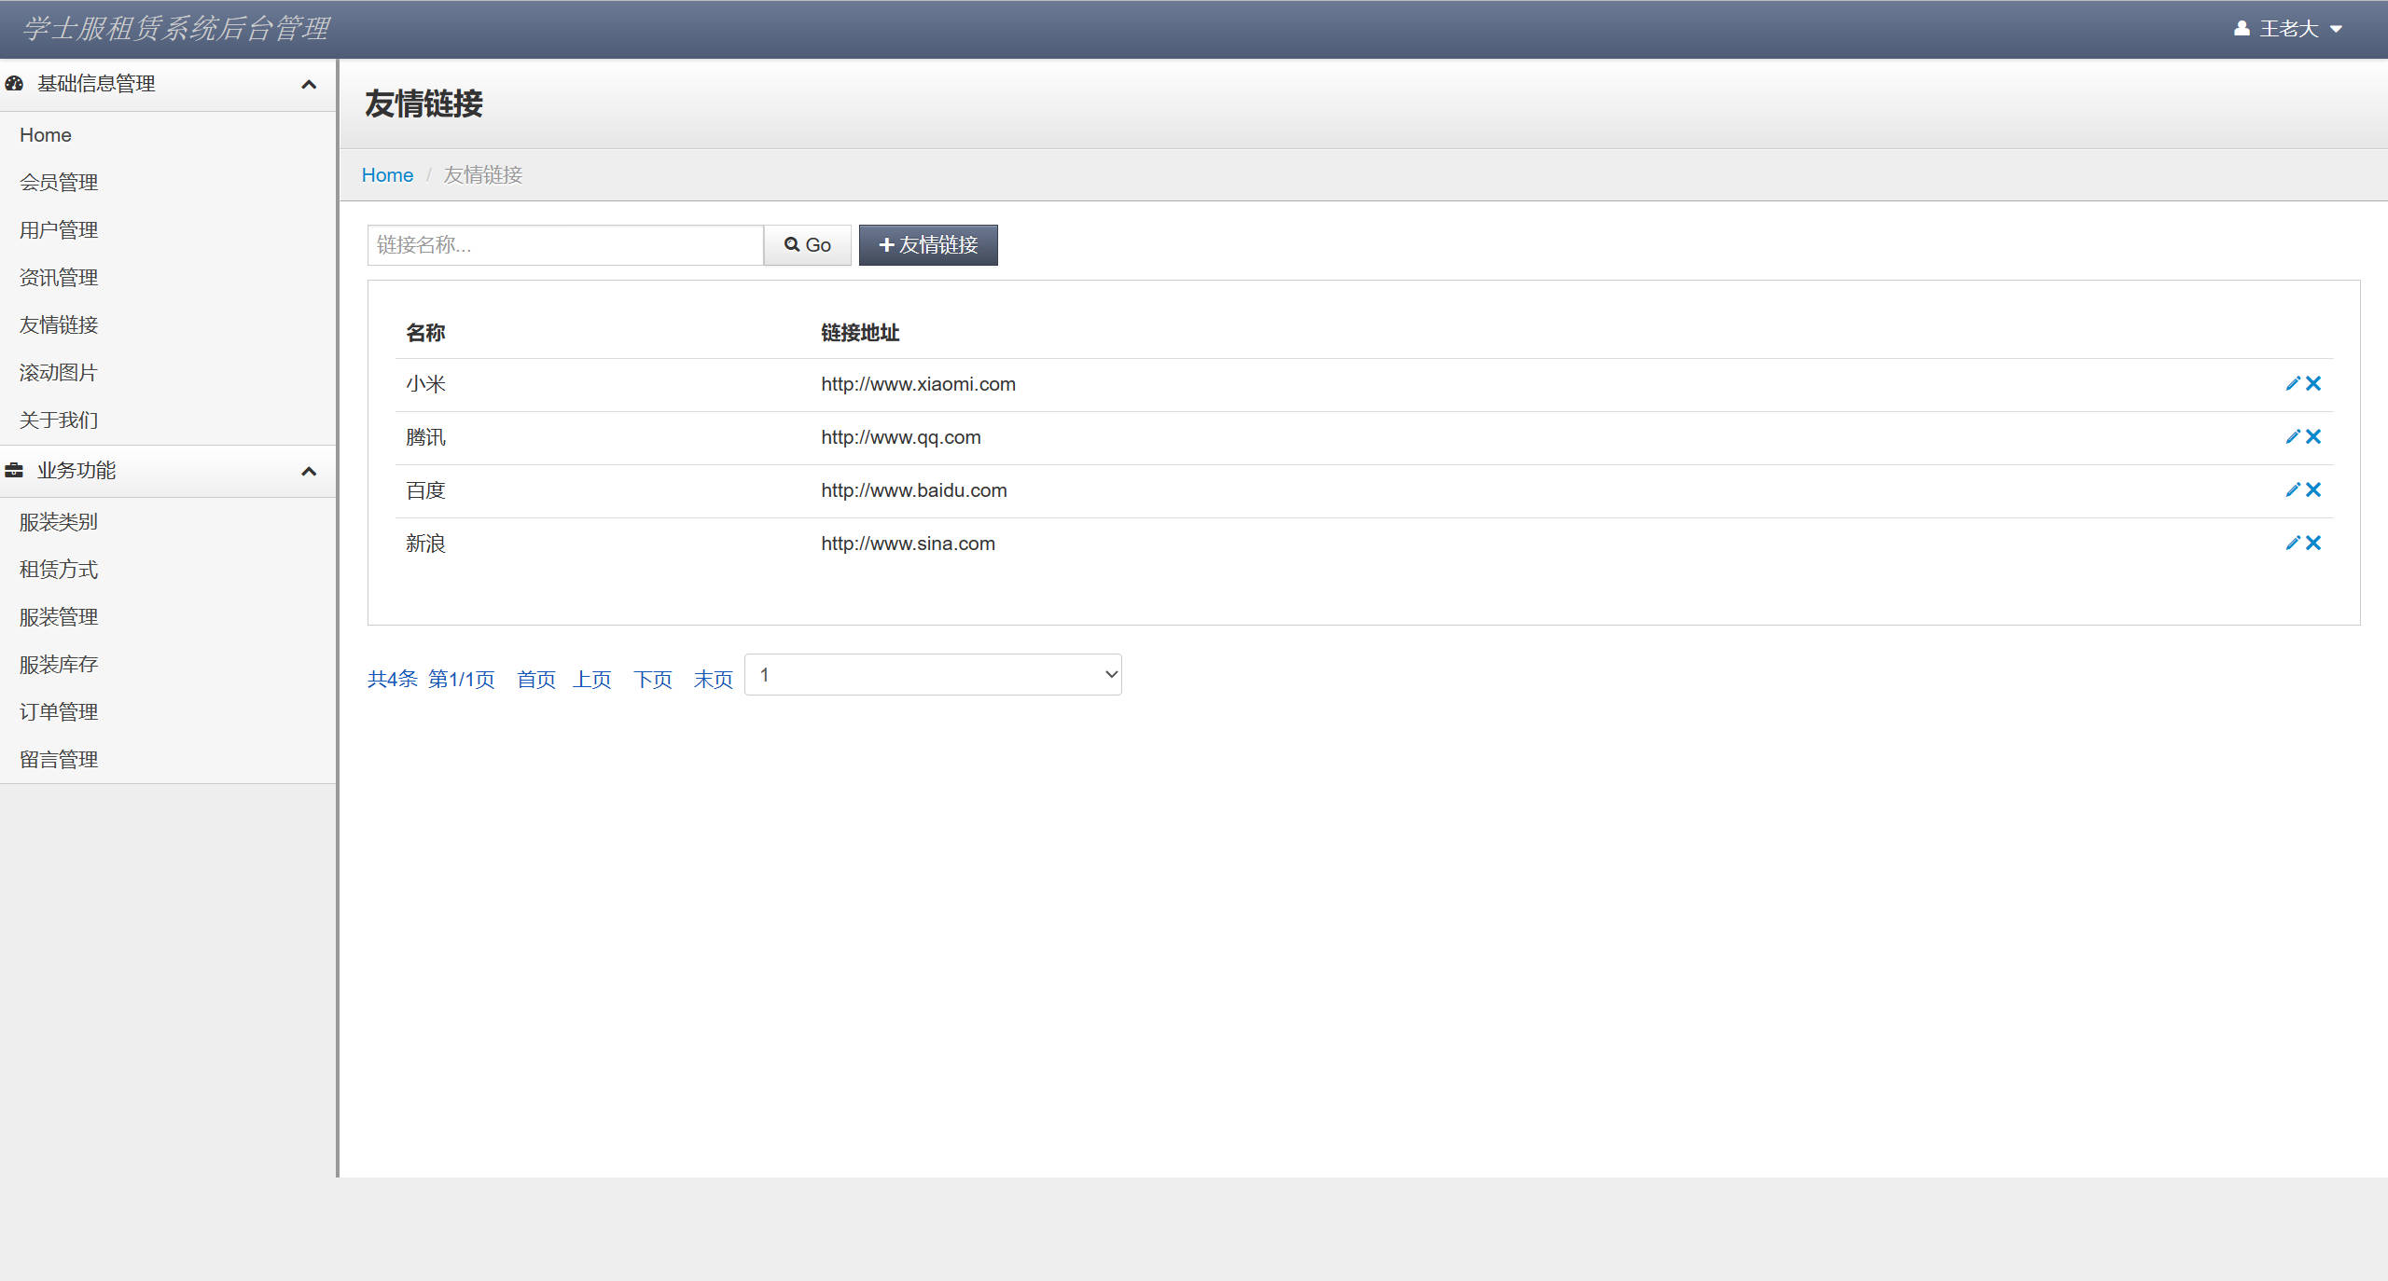Click the edit pencil for 小米 row

2292,383
